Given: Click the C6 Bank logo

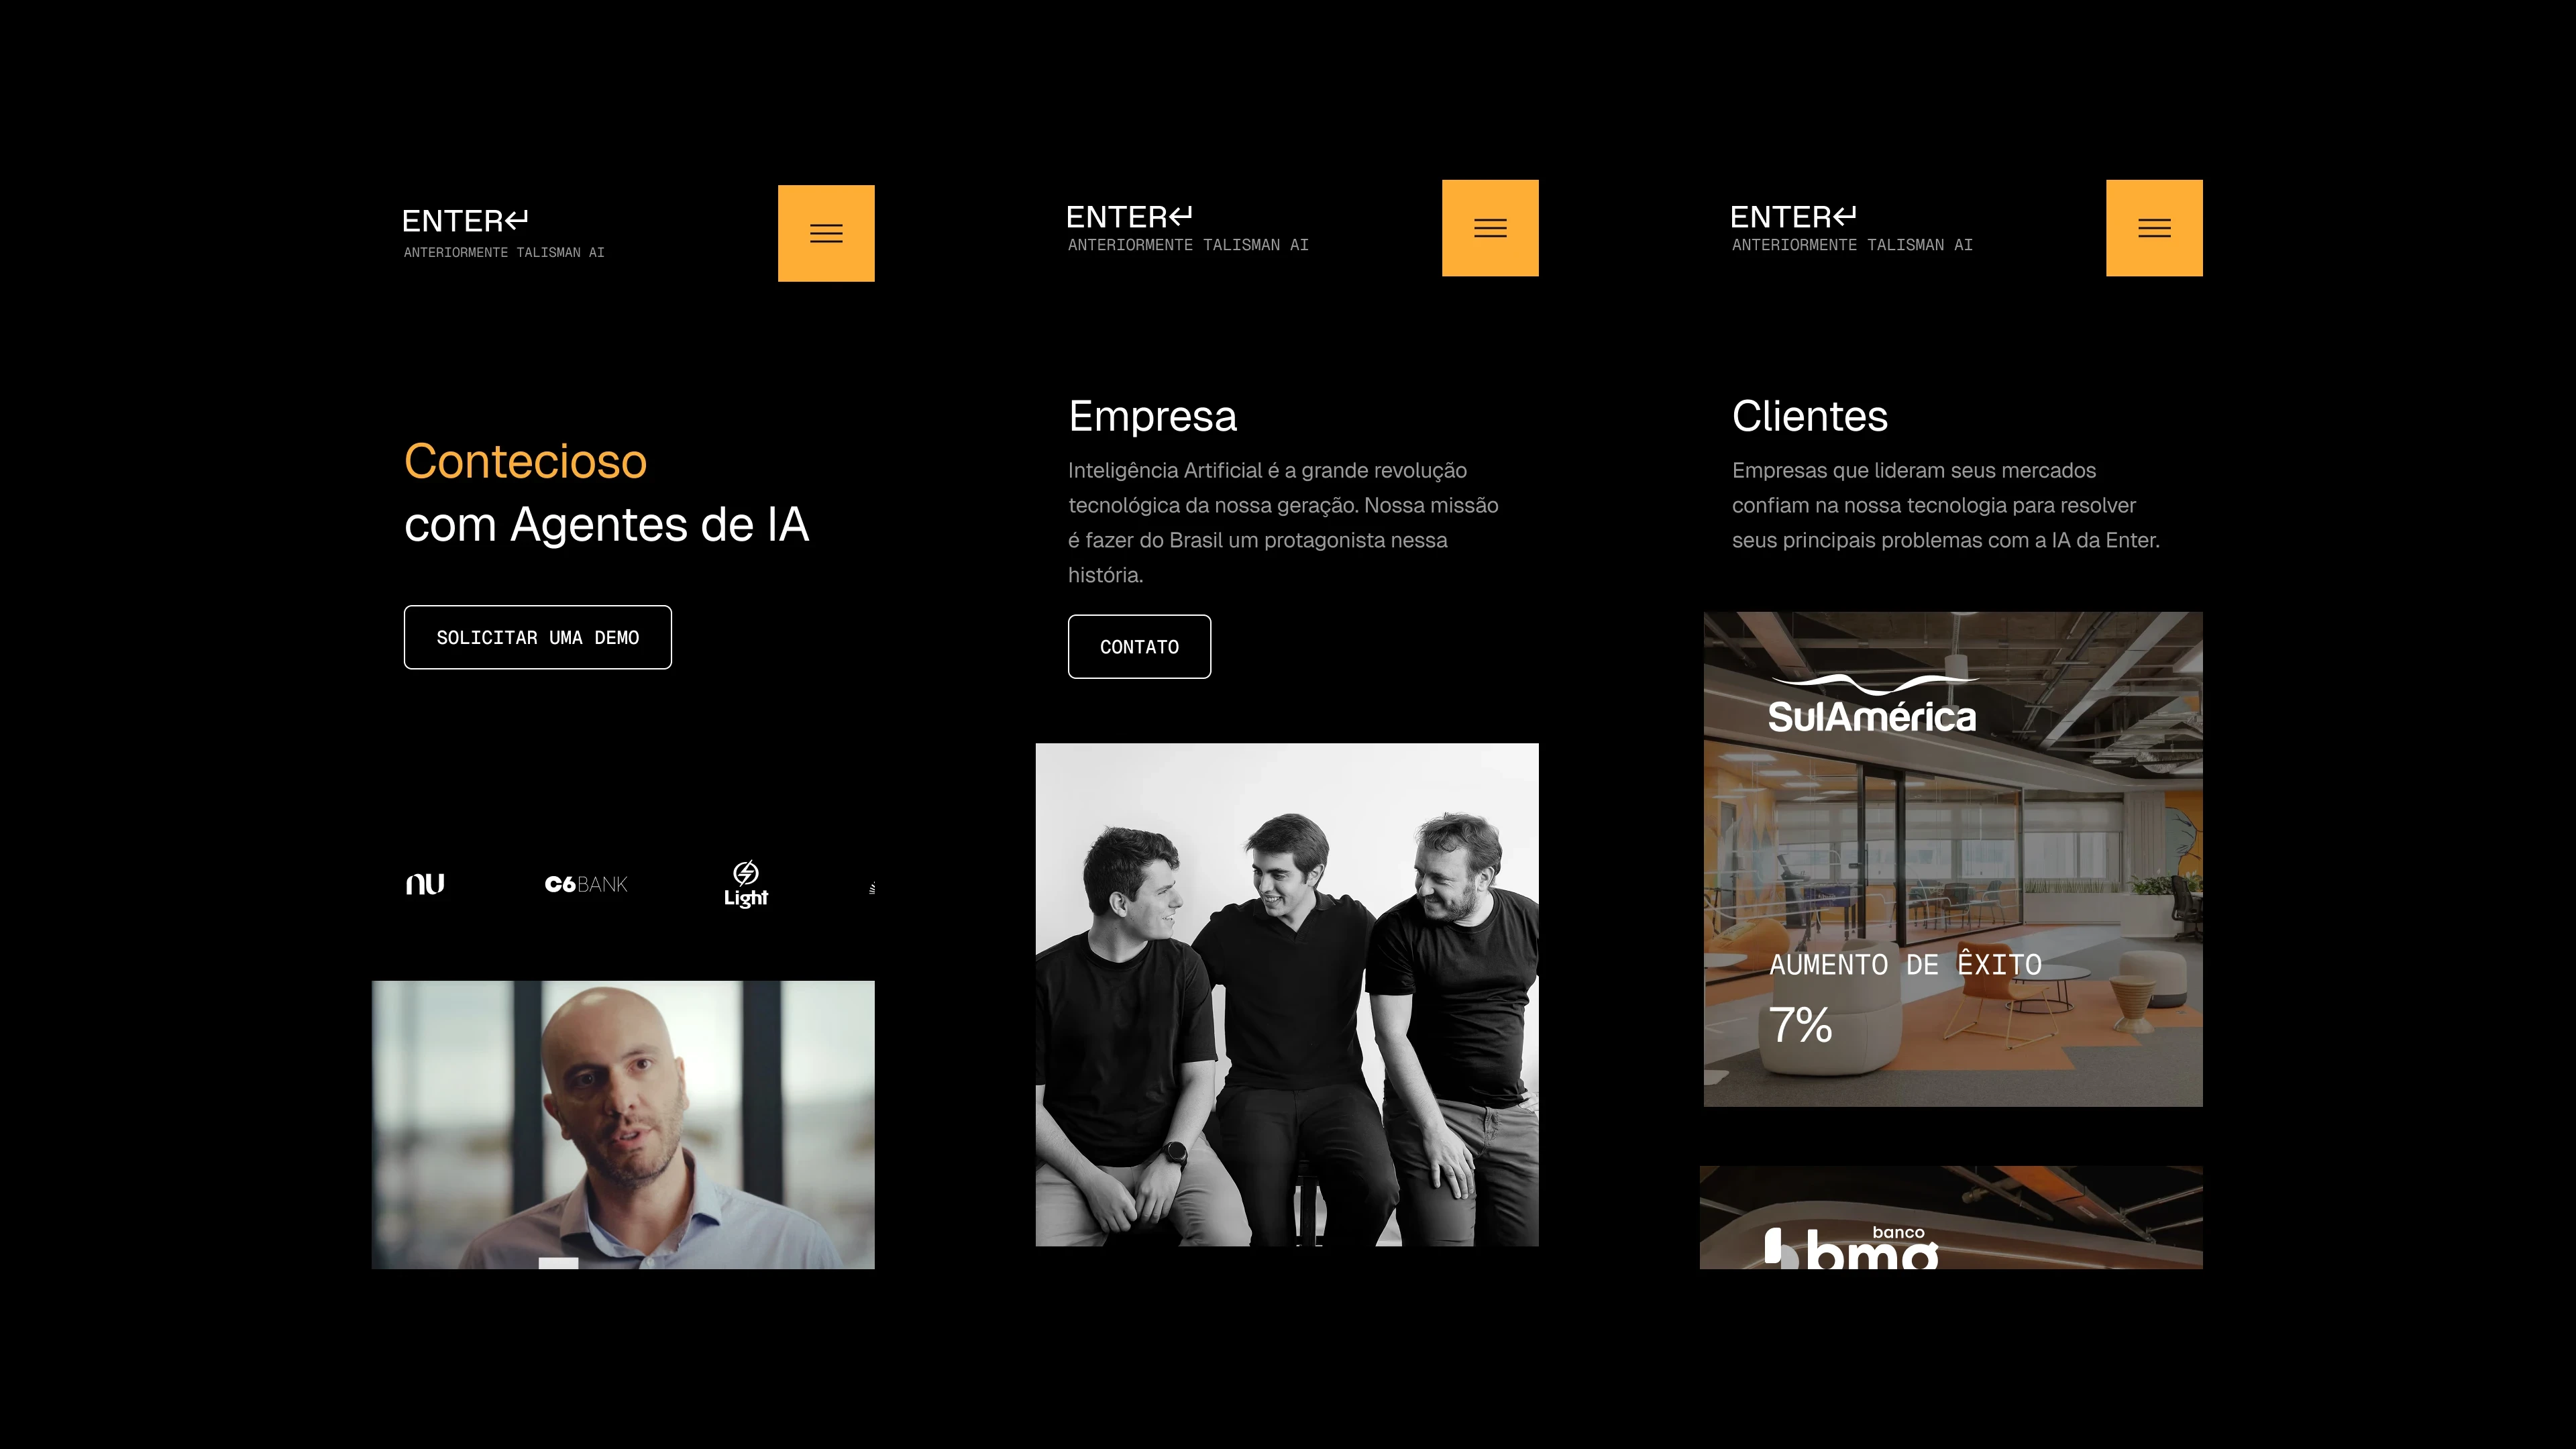Looking at the screenshot, I should coord(586,884).
